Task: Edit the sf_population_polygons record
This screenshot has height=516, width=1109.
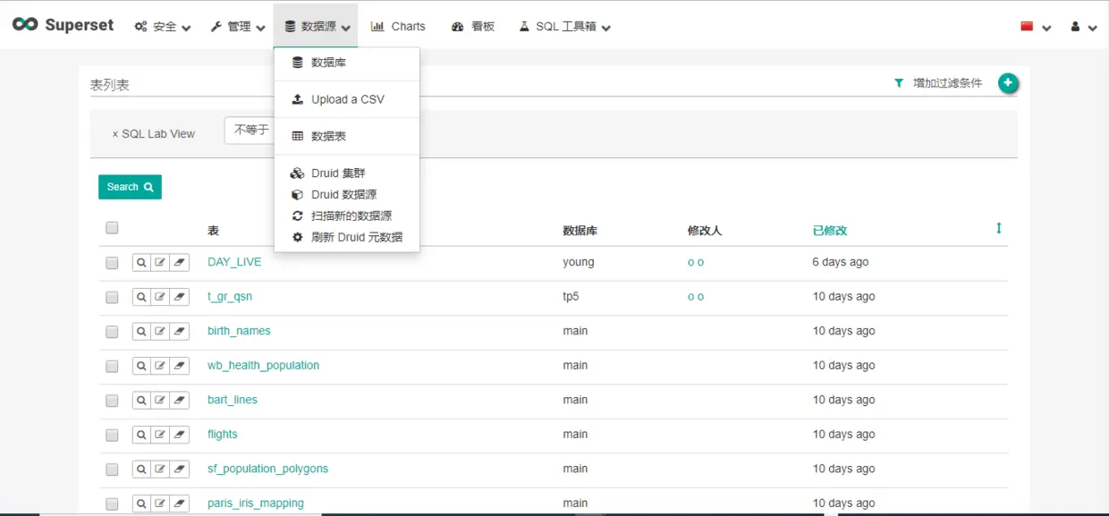Action: point(160,469)
